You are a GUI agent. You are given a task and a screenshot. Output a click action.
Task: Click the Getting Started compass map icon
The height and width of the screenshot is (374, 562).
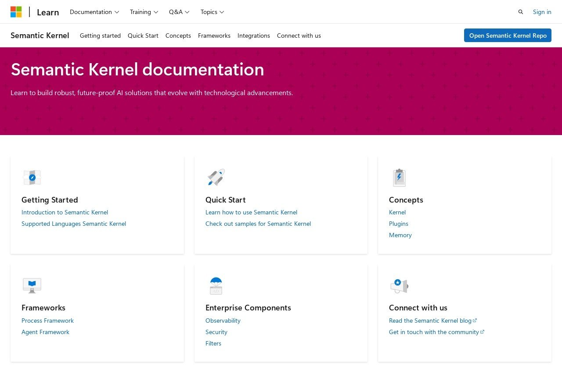coord(32,178)
